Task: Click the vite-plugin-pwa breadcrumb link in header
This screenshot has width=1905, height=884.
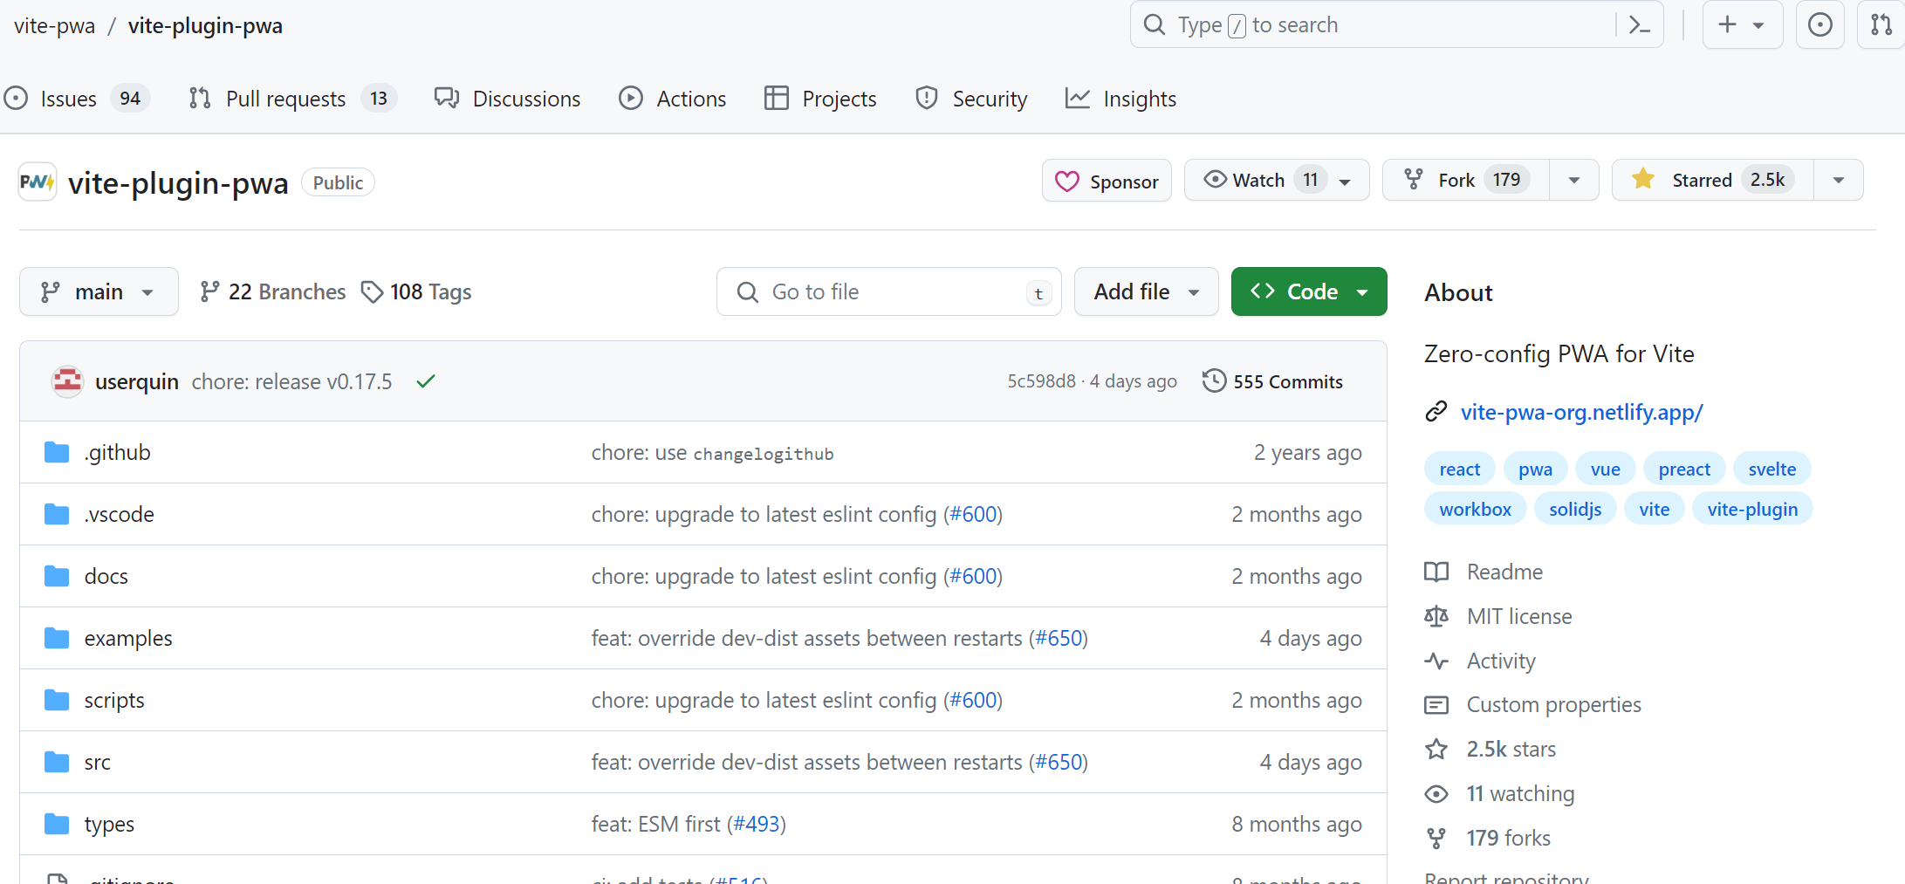Action: click(x=205, y=26)
